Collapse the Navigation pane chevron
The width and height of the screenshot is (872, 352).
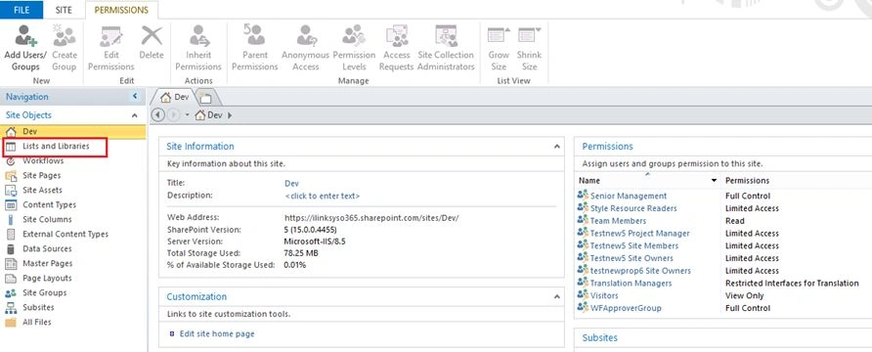135,97
